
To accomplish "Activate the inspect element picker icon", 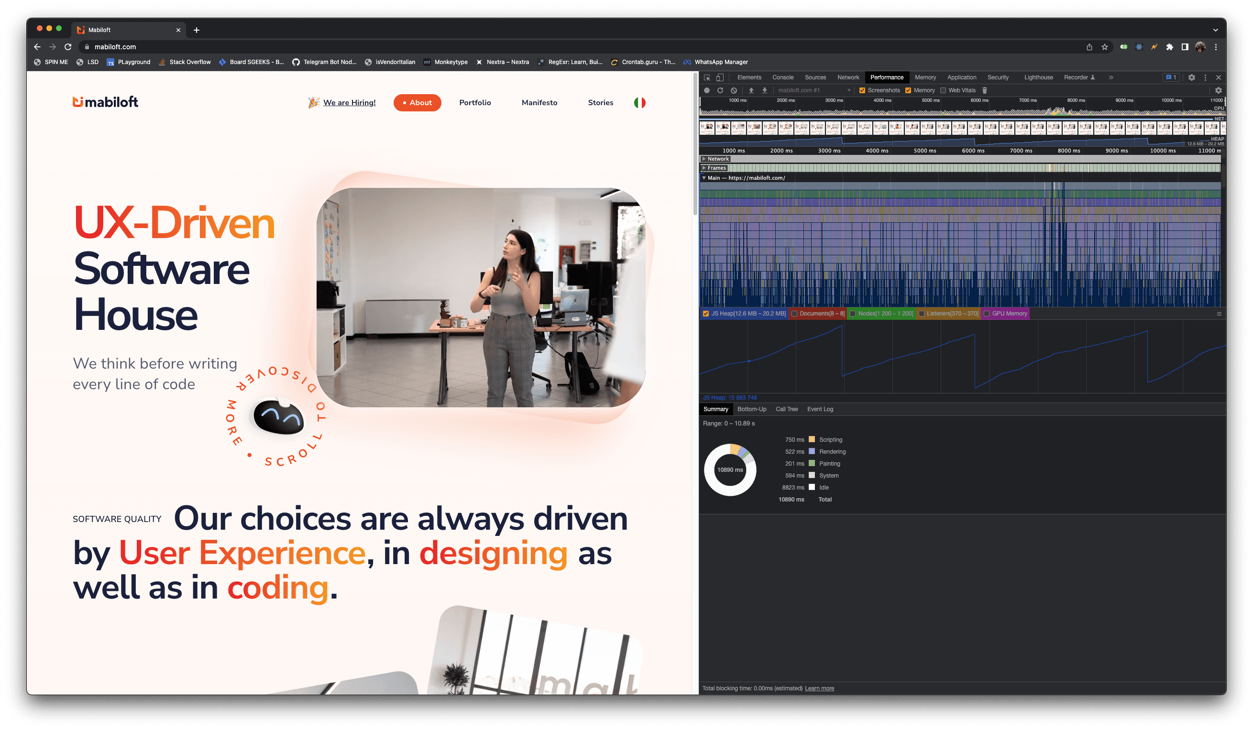I will point(707,77).
